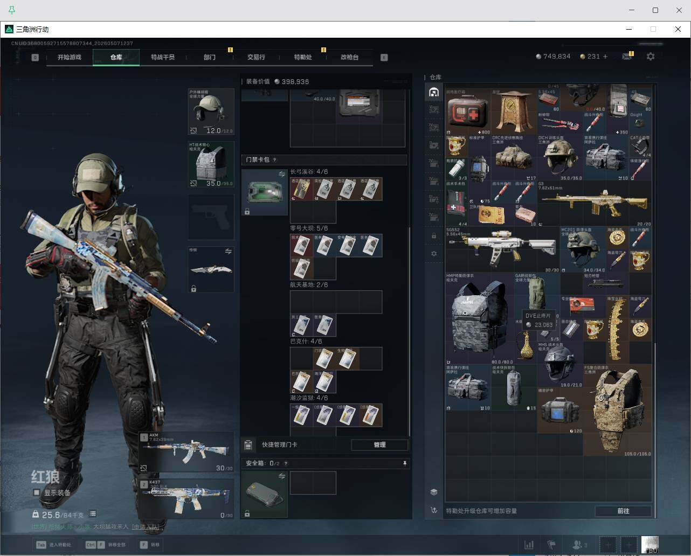
Task: Click the golden vase item
Action: pyautogui.click(x=526, y=342)
